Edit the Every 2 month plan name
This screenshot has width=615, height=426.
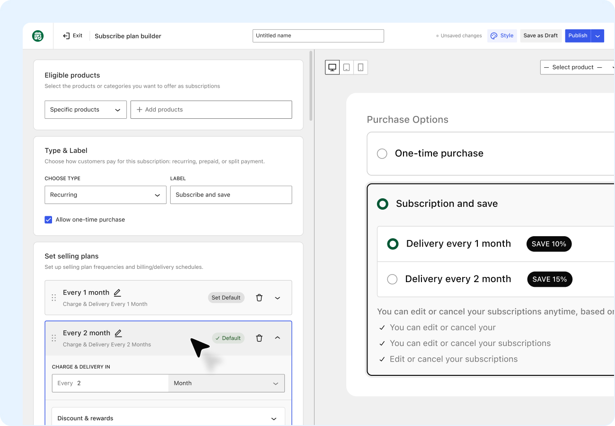coord(118,333)
